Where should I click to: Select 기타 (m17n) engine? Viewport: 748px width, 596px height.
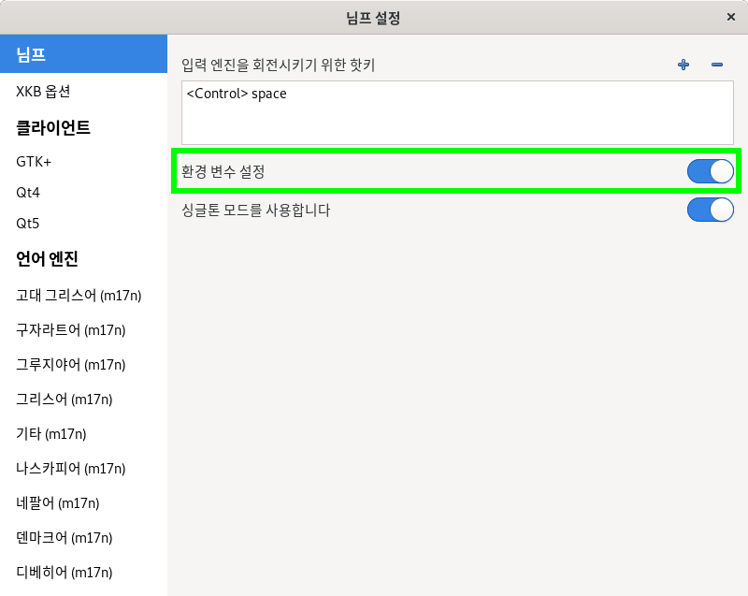pos(83,434)
